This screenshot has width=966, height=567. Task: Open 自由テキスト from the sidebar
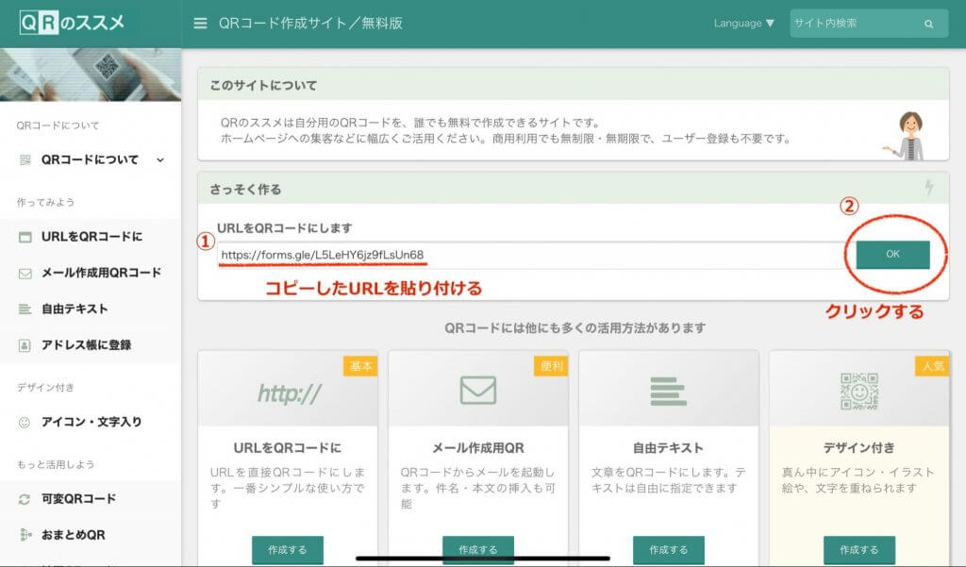[74, 309]
